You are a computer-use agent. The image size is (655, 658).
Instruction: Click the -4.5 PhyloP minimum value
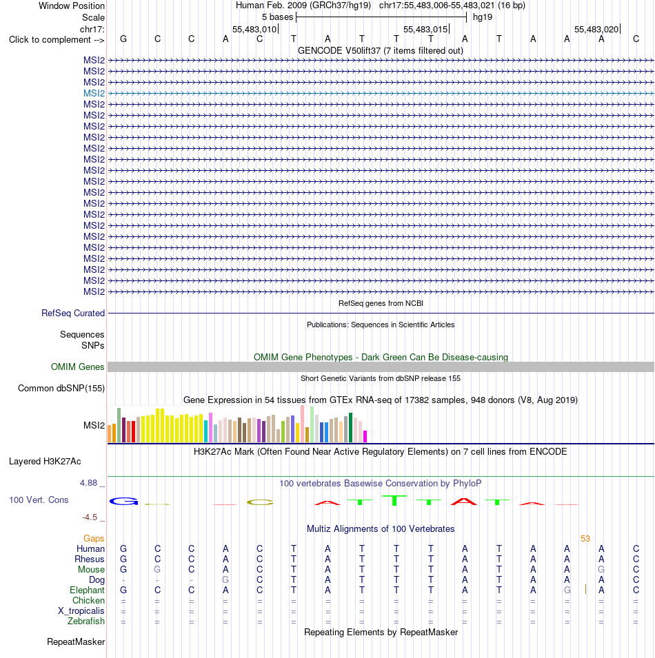[x=90, y=517]
